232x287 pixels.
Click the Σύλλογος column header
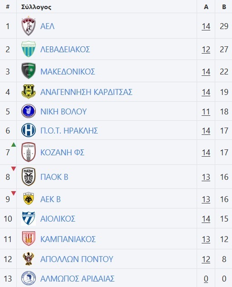coord(36,7)
